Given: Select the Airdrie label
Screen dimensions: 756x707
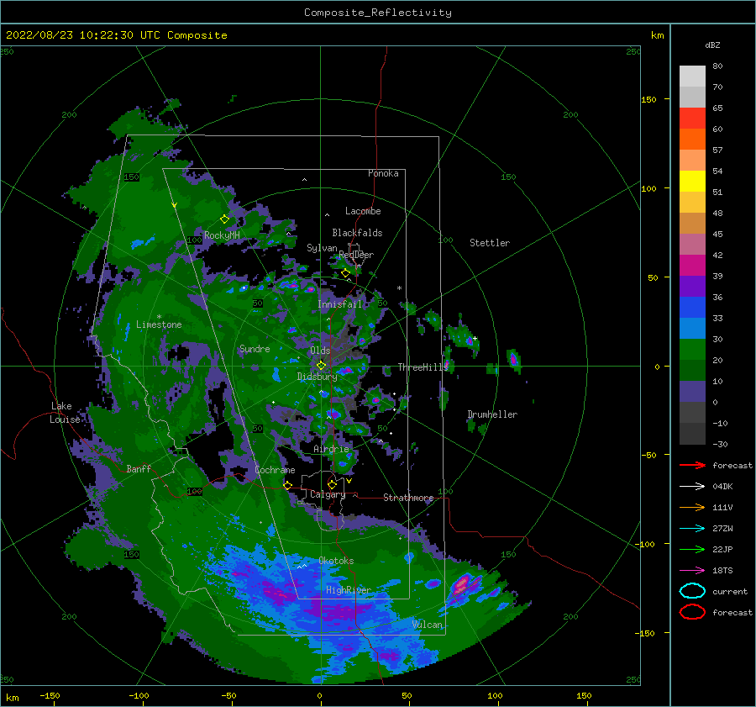Looking at the screenshot, I should point(331,449).
